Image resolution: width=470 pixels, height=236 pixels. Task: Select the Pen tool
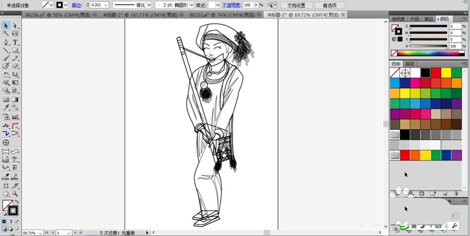coord(6,42)
